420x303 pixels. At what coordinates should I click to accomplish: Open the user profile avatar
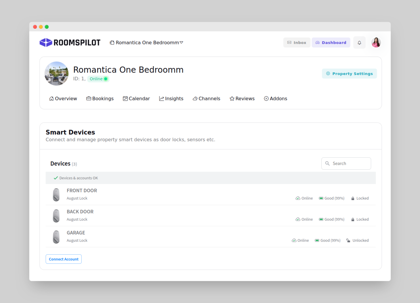point(376,43)
